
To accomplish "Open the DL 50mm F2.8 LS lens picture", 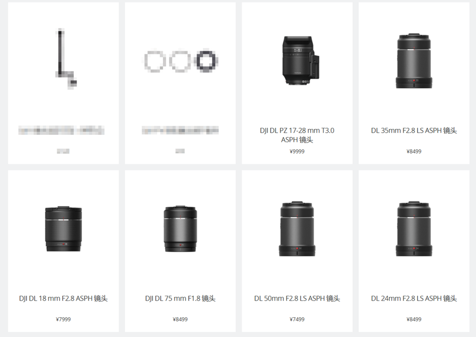I will tap(297, 229).
